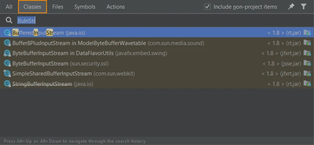Screen dimensions: 314x145
Task: Click class icon beside Buffer8PlusInputStream
Action: pos(7,43)
